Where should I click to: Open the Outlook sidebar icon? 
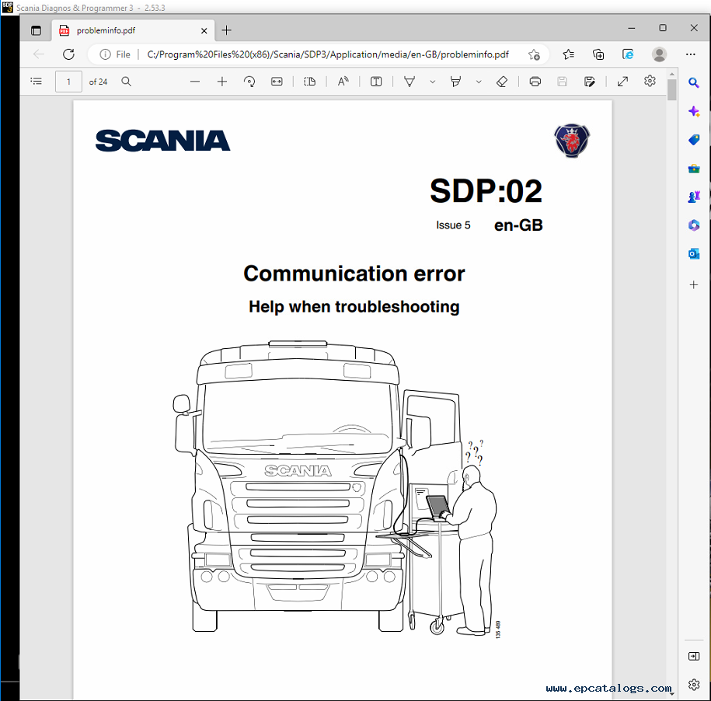pos(694,254)
